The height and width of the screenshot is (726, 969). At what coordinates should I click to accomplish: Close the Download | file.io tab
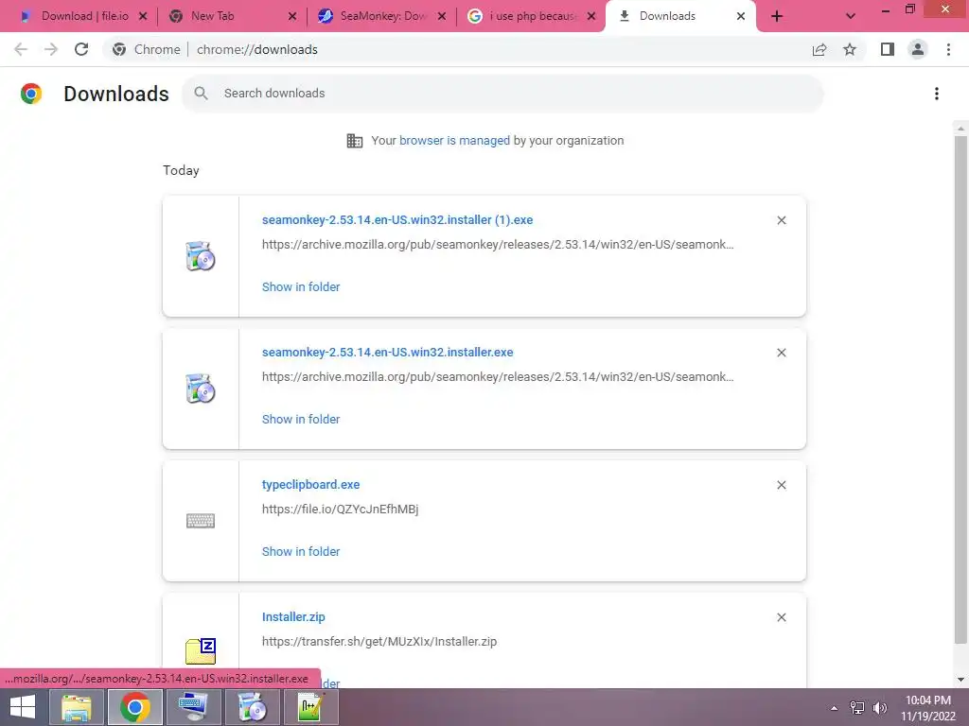[143, 16]
